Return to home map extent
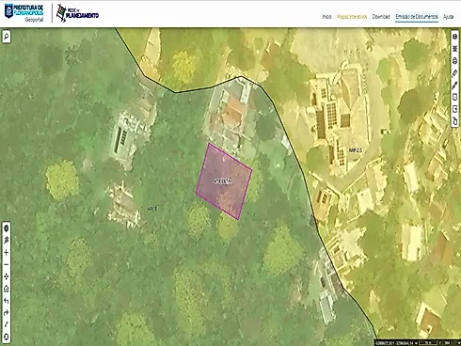This screenshot has width=461, height=346. tap(7, 289)
